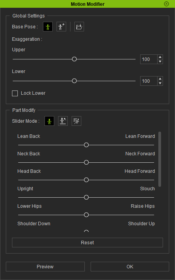The width and height of the screenshot is (175, 280).
Task: Confirm with the OK button
Action: (x=130, y=267)
